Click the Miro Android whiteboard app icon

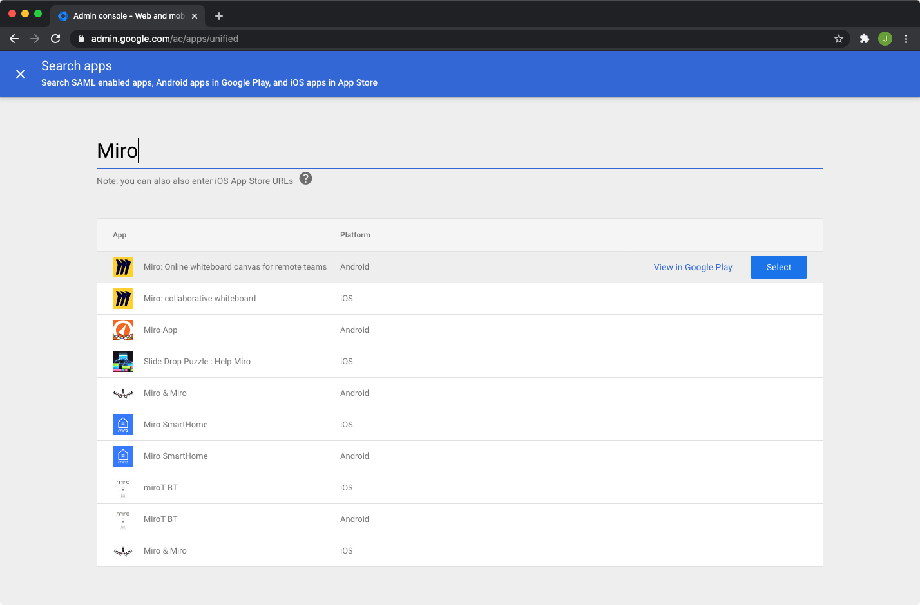(x=123, y=267)
